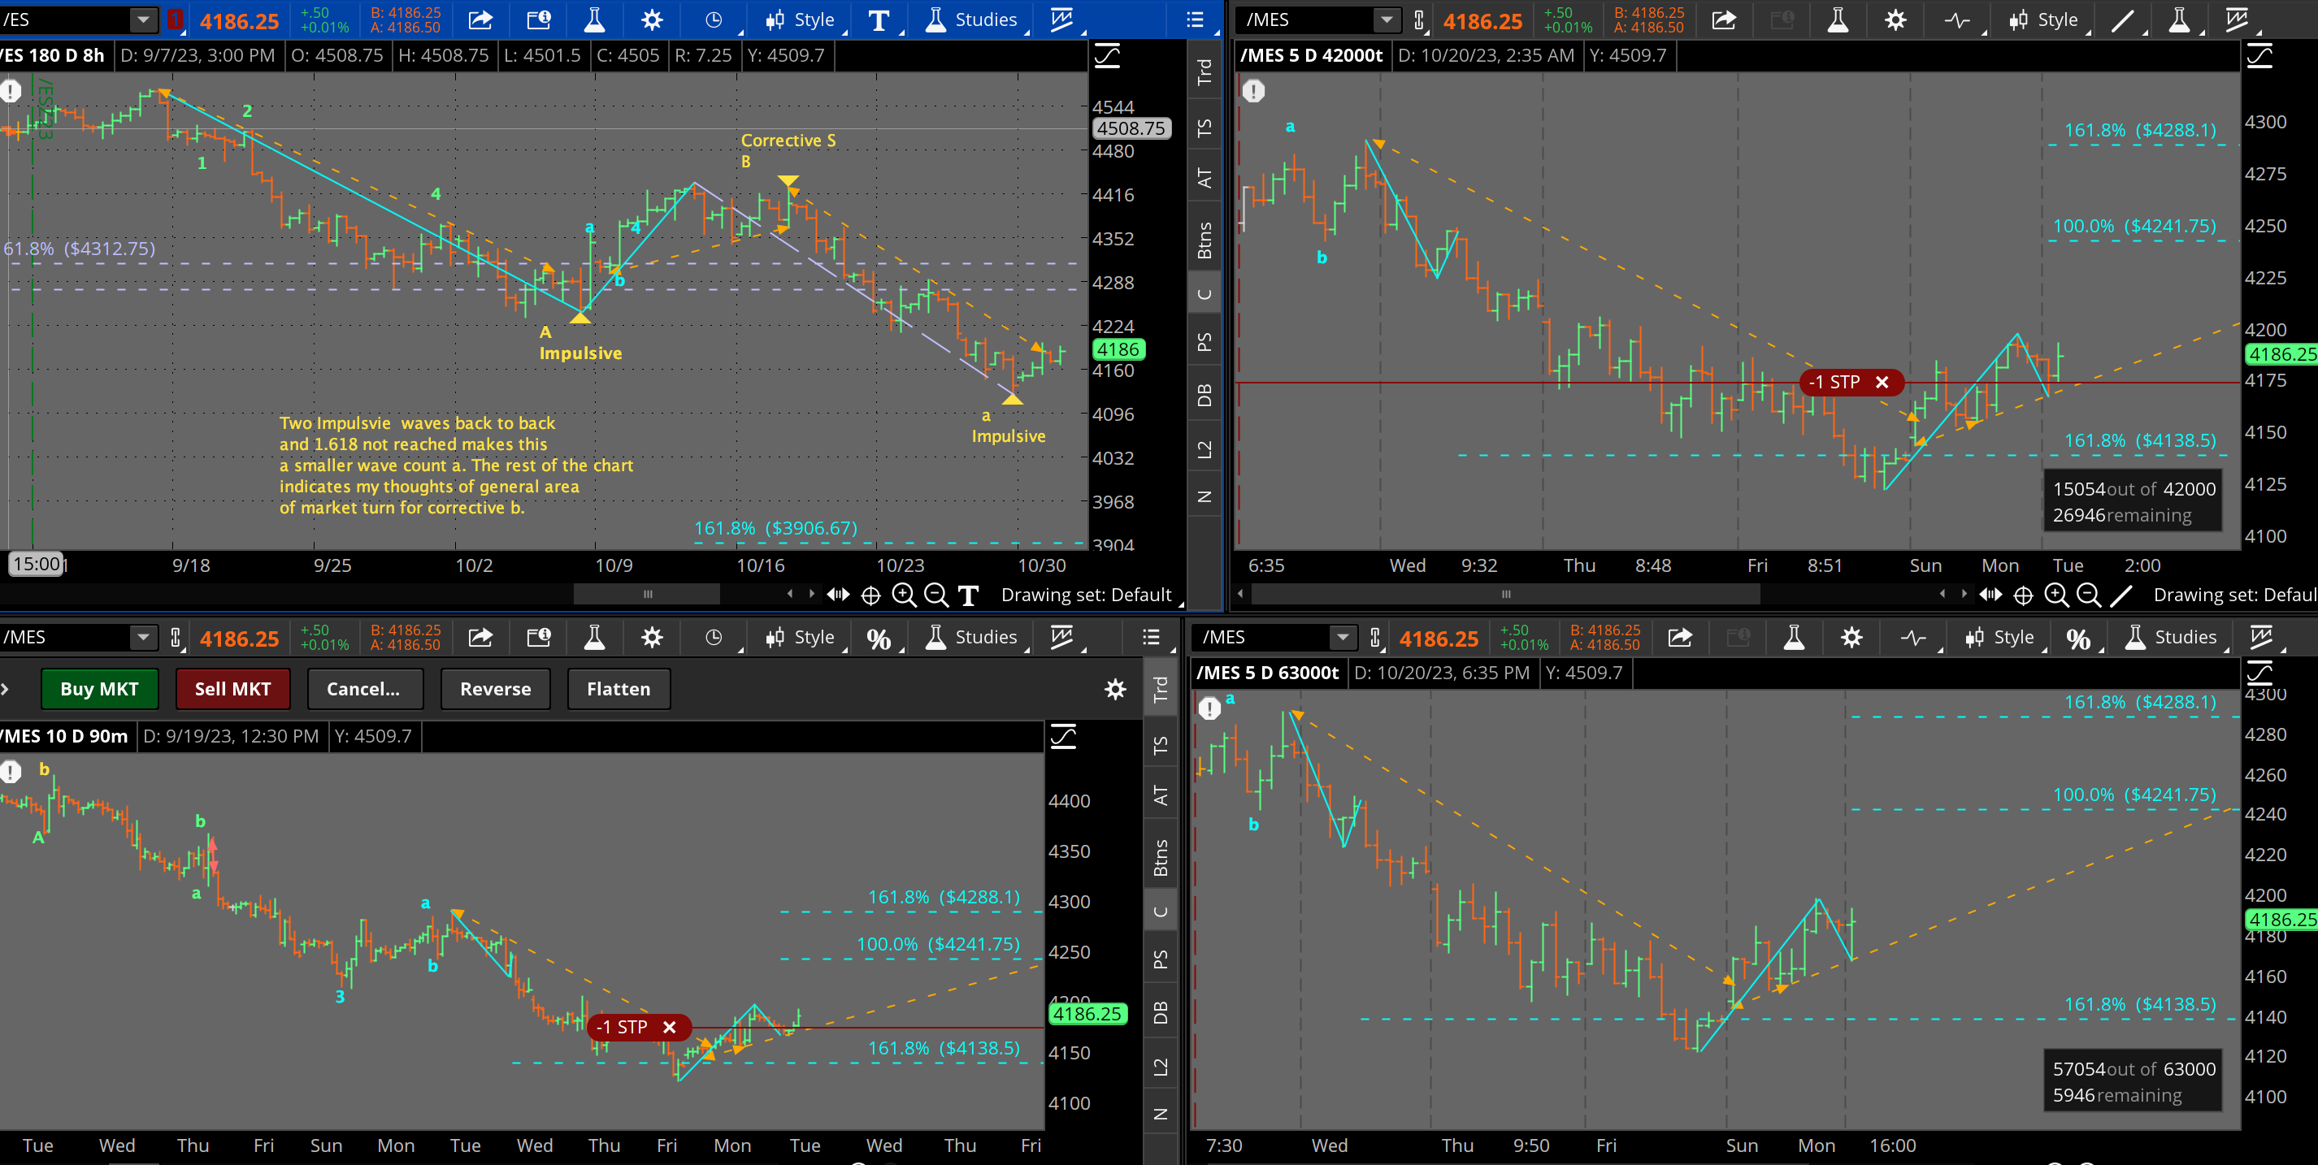The width and height of the screenshot is (2318, 1165).
Task: Open settings gear on /MES 63000t chart
Action: click(x=1851, y=638)
